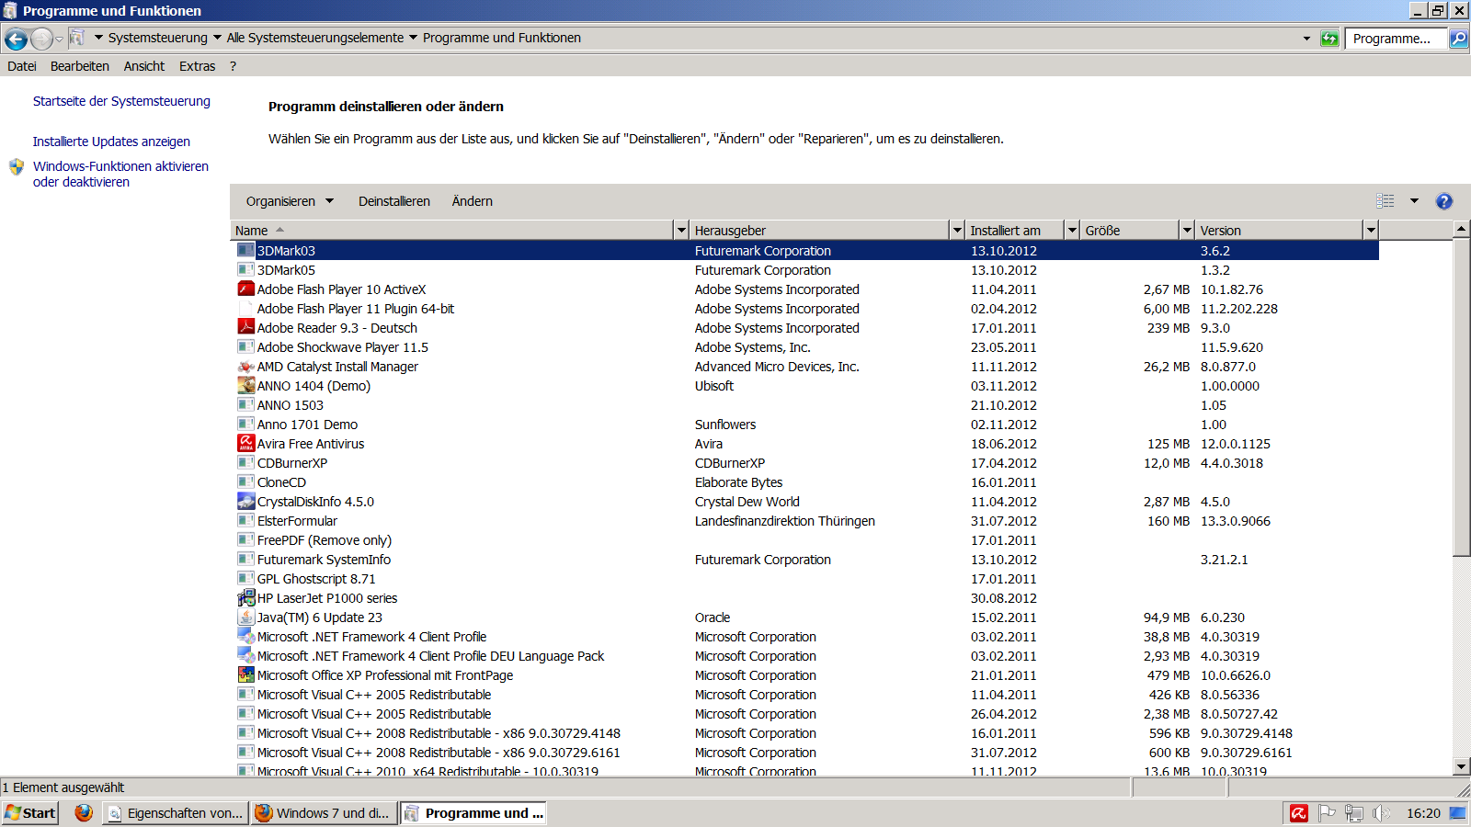This screenshot has height=827, width=1471.
Task: Open the help question mark icon
Action: point(1443,201)
